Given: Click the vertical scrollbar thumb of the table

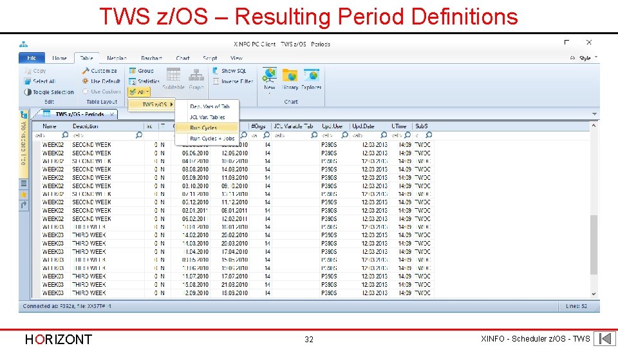Looking at the screenshot, I should (x=594, y=245).
